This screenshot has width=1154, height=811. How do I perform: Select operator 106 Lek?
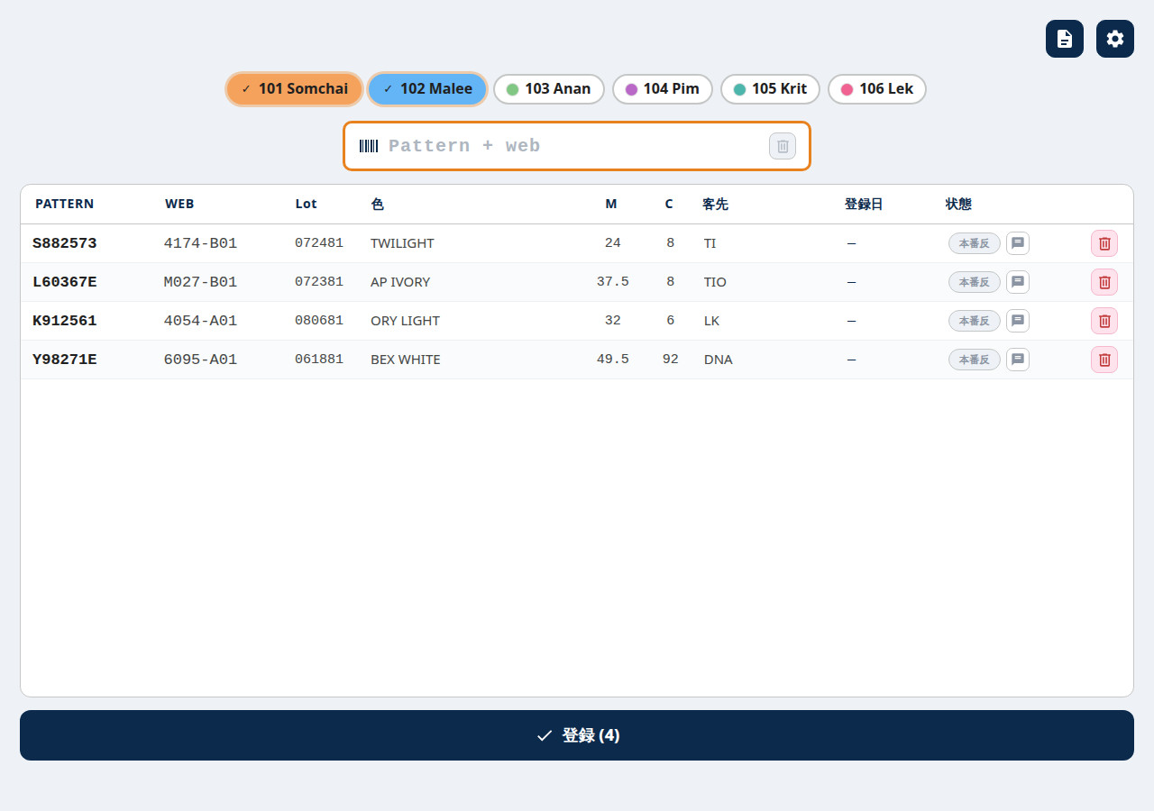pyautogui.click(x=877, y=89)
